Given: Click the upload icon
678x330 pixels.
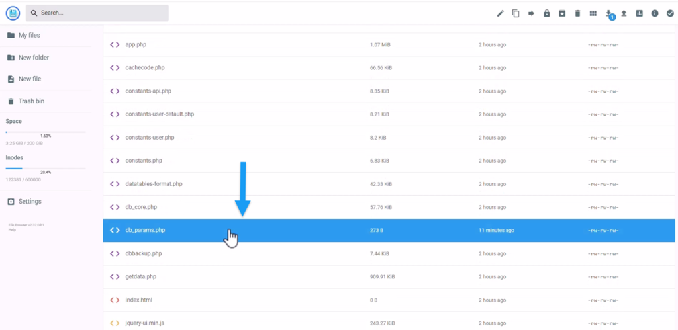Looking at the screenshot, I should pyautogui.click(x=624, y=13).
